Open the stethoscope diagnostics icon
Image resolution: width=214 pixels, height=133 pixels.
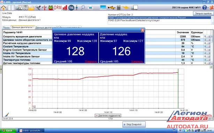pyautogui.click(x=19, y=8)
